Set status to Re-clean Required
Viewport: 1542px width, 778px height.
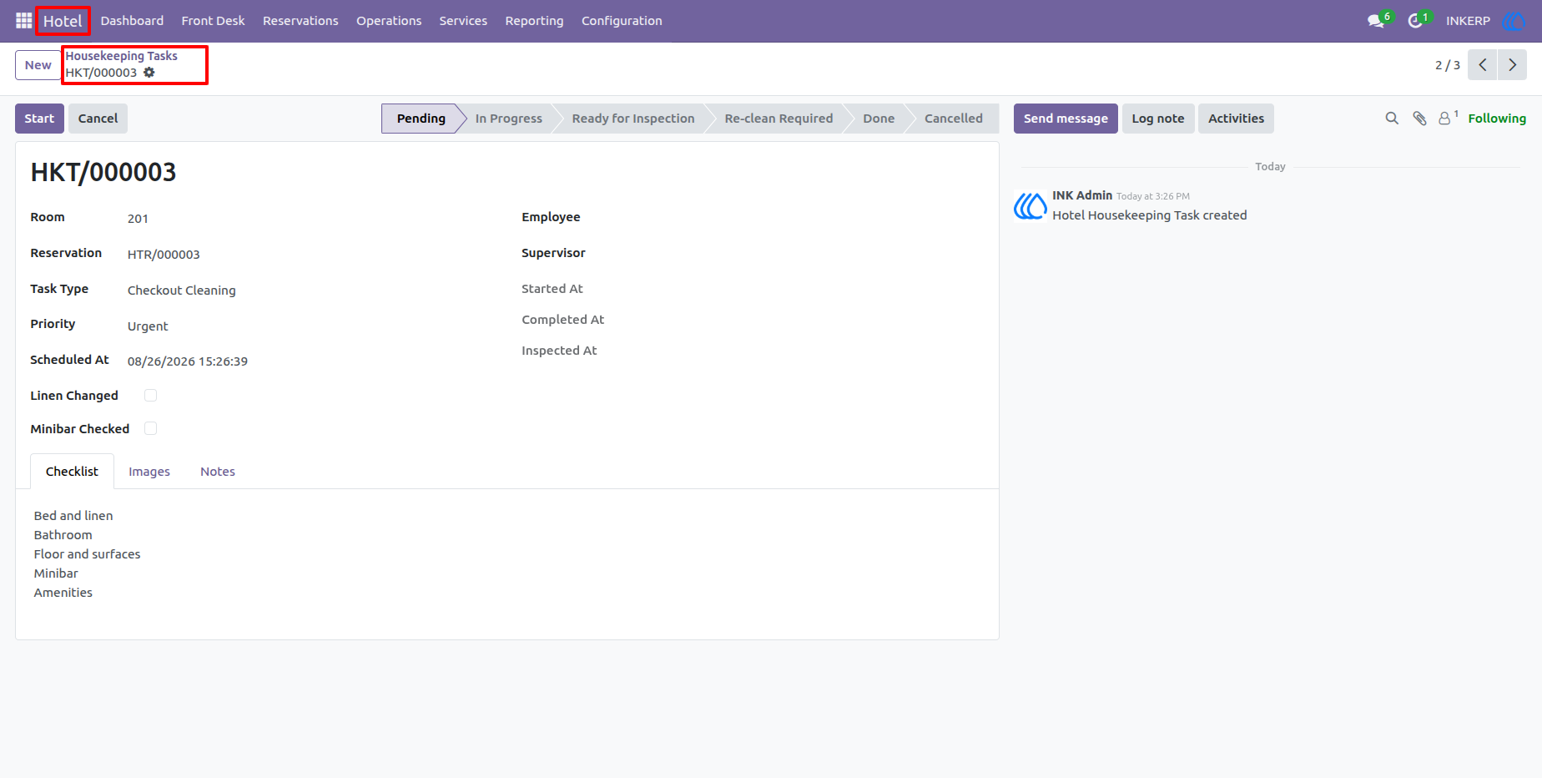pos(779,119)
